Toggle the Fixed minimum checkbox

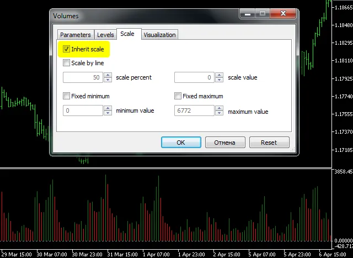67,96
